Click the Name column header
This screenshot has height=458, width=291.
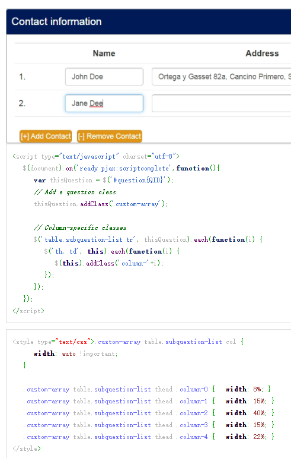point(104,53)
